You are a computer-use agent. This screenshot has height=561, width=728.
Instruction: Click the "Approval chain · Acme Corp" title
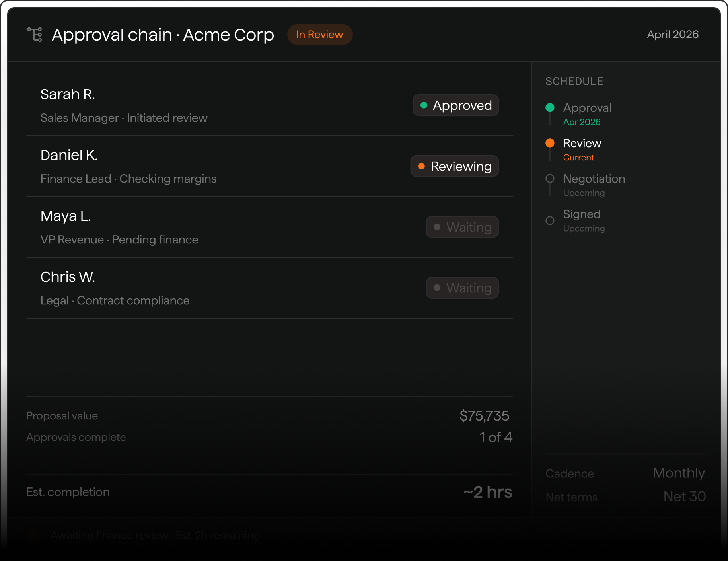click(163, 35)
